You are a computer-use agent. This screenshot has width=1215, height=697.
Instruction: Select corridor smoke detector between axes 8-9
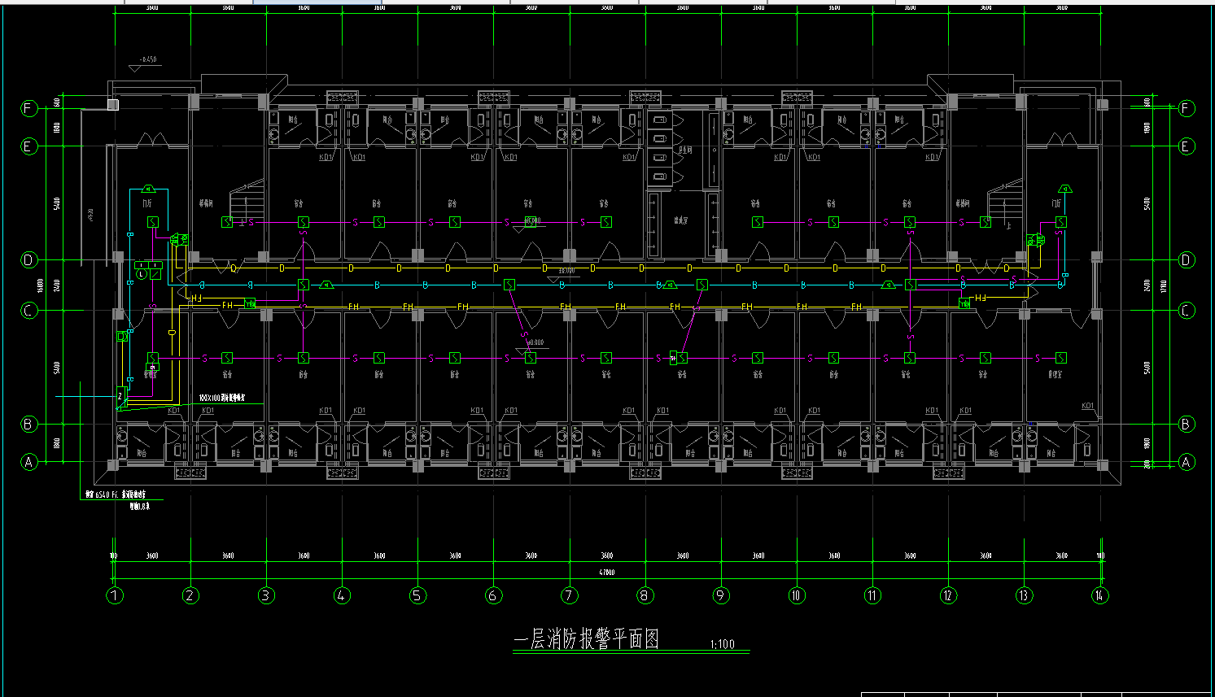(x=702, y=285)
